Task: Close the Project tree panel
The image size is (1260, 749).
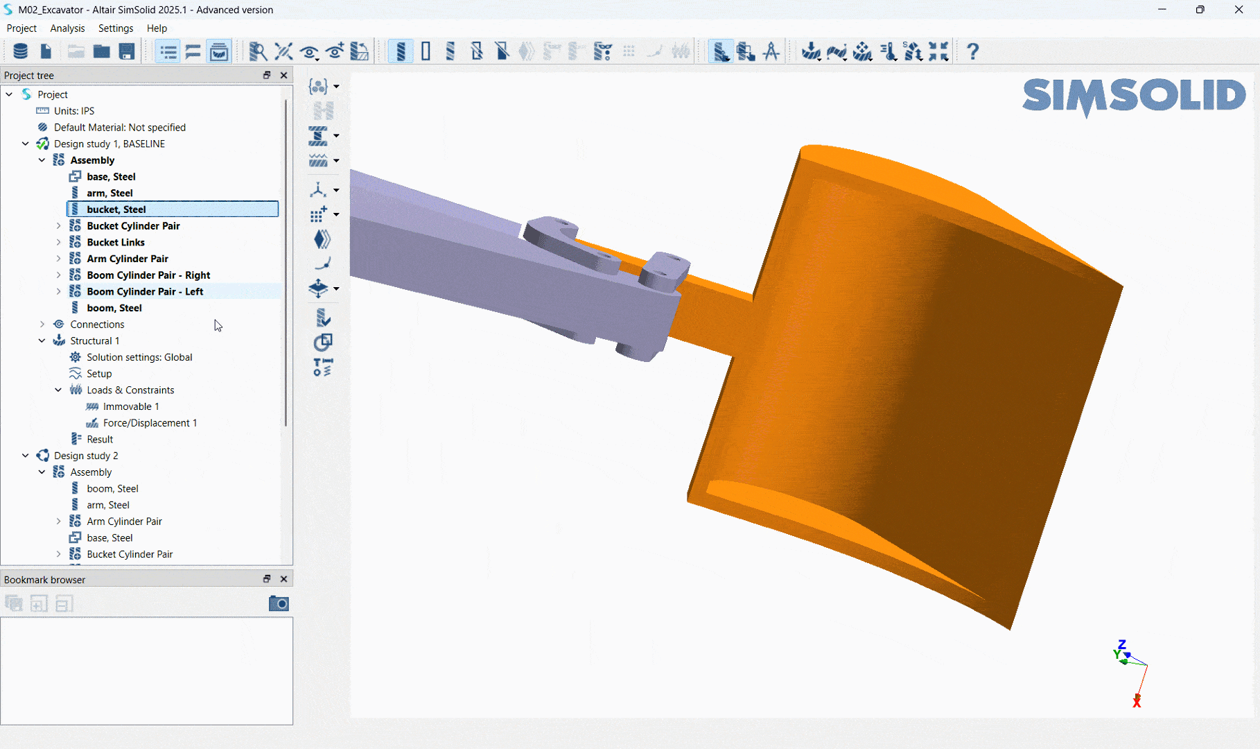Action: [x=283, y=75]
